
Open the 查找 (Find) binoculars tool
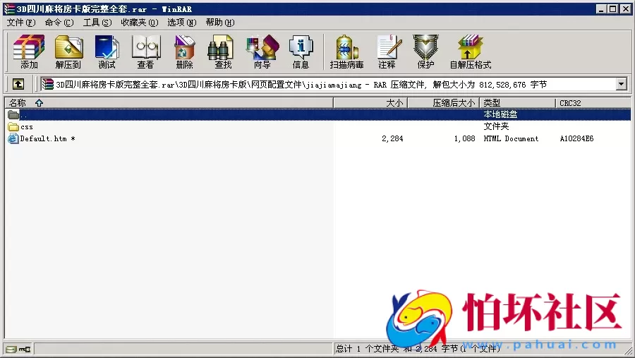222,52
